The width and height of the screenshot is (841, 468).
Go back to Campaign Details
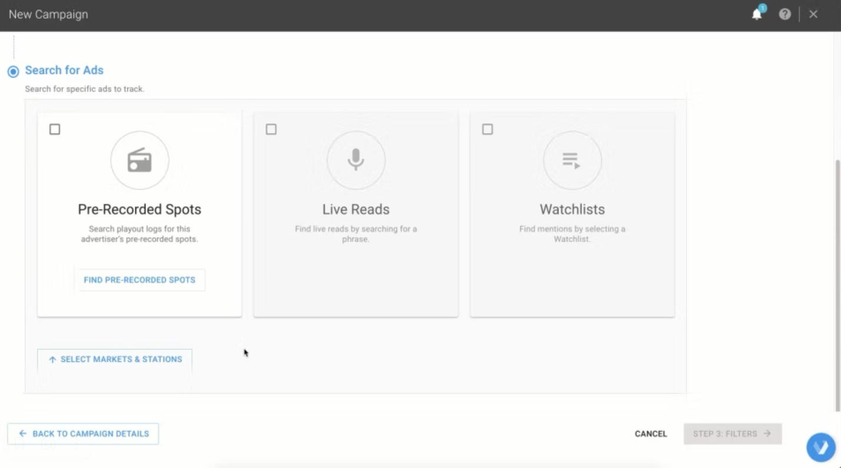(83, 434)
